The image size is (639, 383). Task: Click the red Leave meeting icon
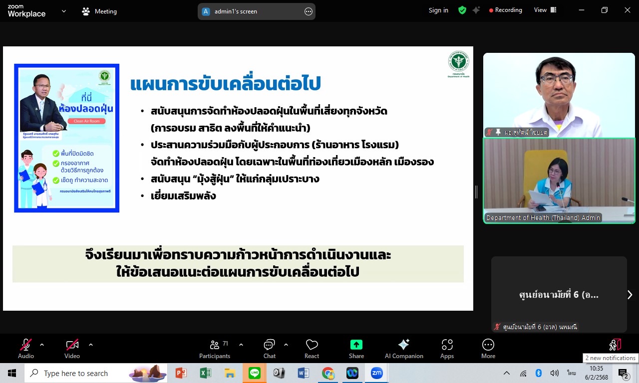click(615, 345)
